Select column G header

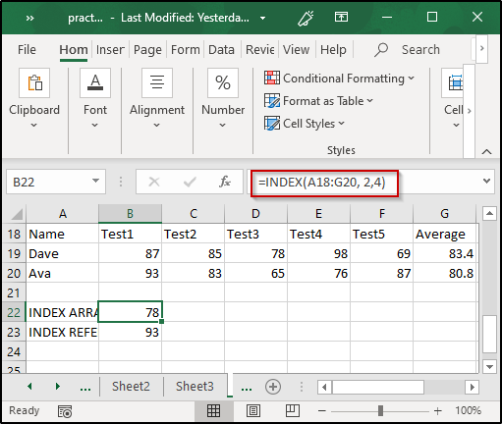tap(444, 214)
